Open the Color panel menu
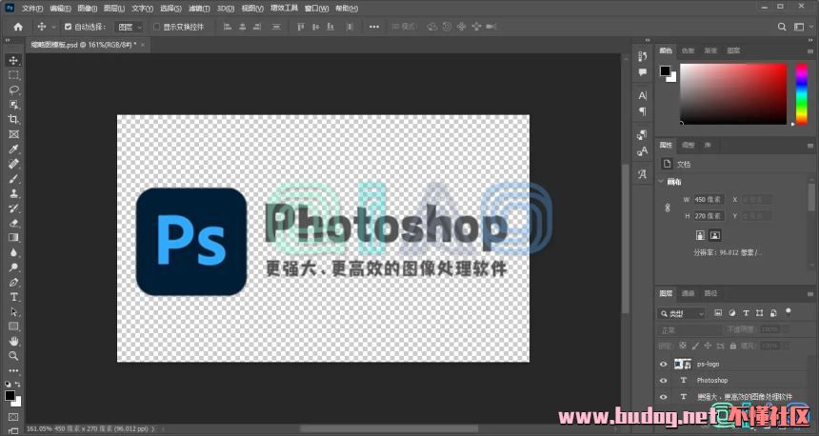 click(x=810, y=50)
